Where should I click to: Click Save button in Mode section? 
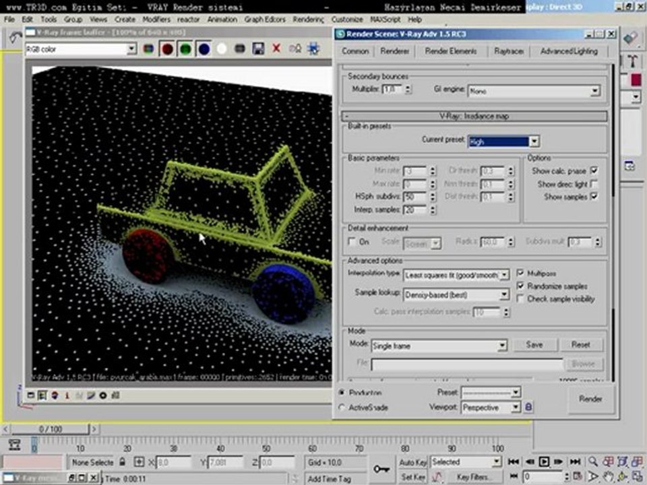534,345
